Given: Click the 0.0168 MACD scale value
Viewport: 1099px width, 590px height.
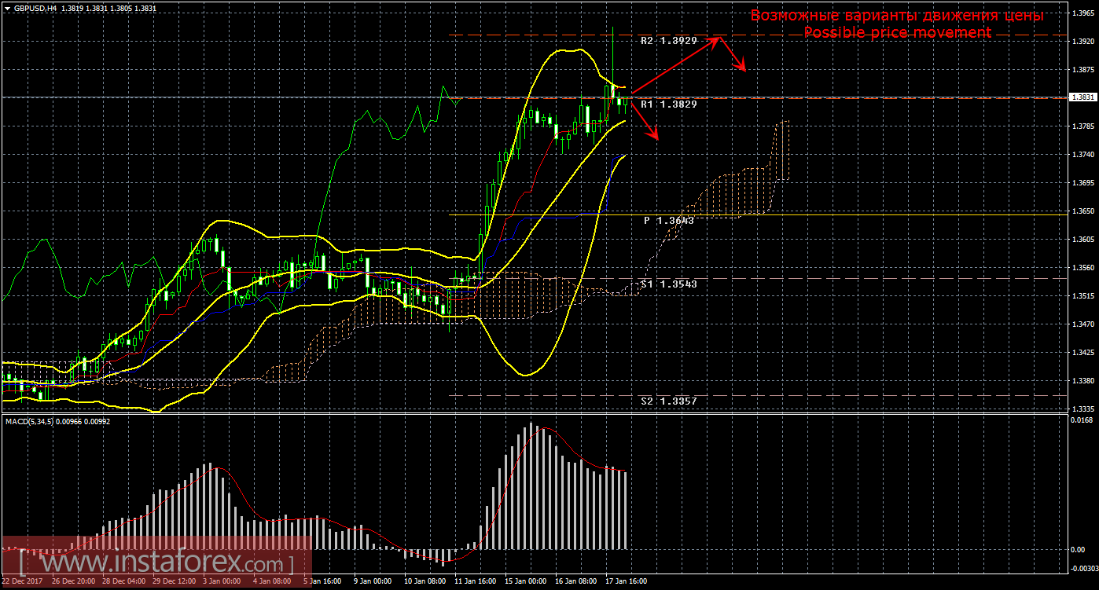Looking at the screenshot, I should pyautogui.click(x=1082, y=421).
